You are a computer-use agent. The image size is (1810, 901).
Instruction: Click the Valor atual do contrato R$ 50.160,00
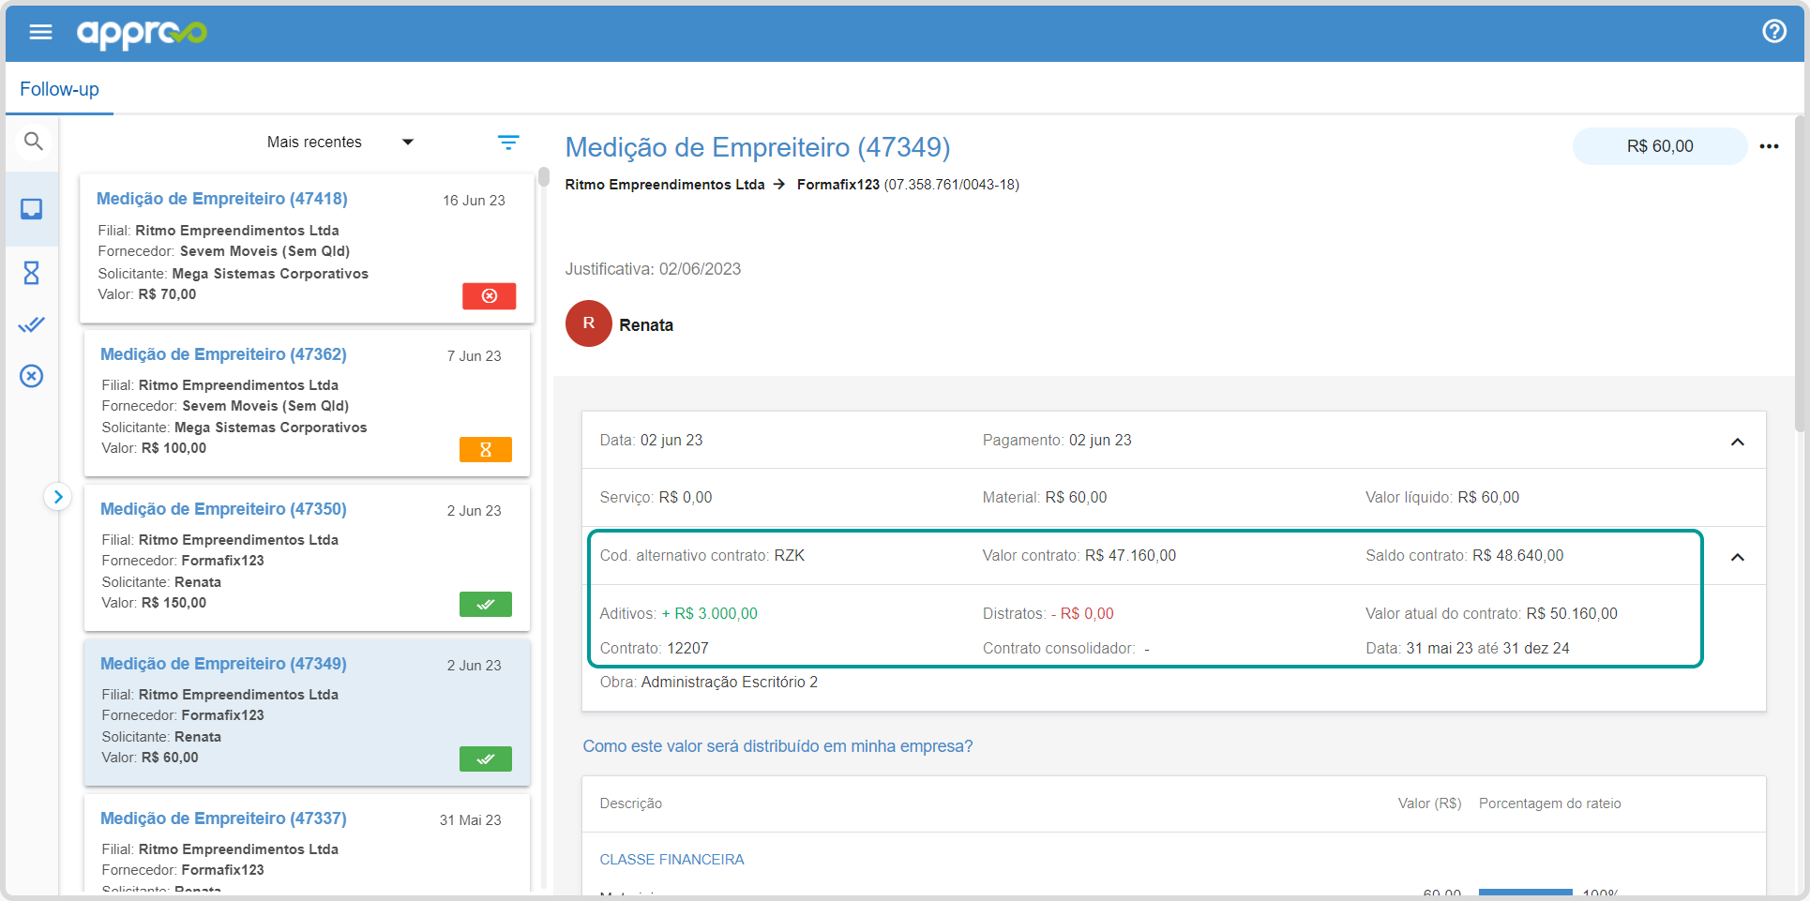[x=1491, y=614]
